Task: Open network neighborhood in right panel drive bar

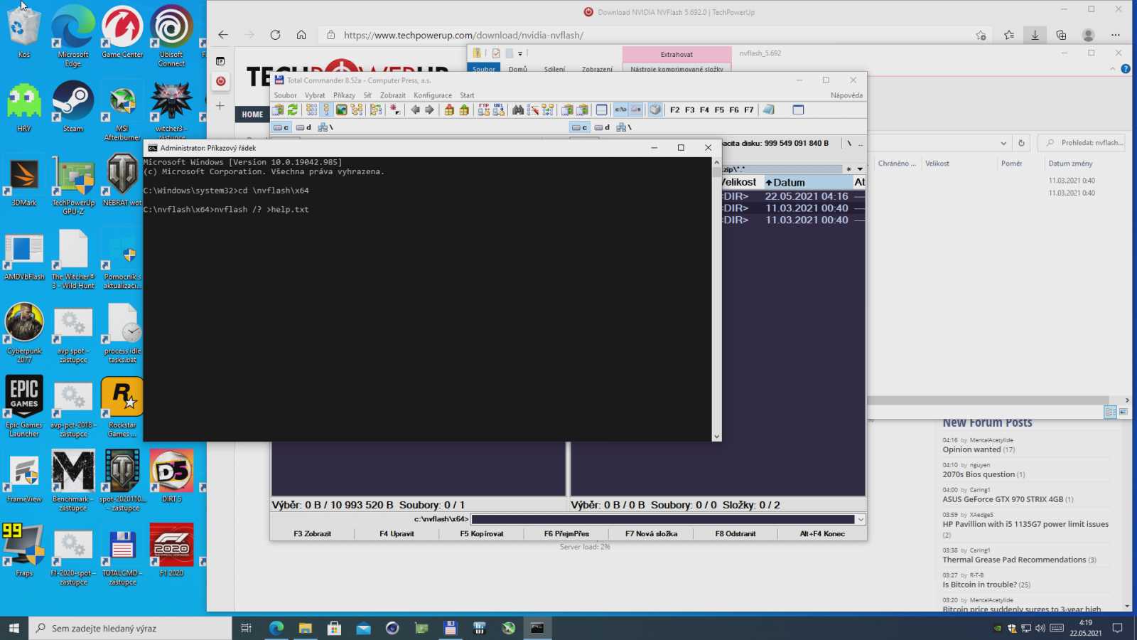Action: (623, 127)
